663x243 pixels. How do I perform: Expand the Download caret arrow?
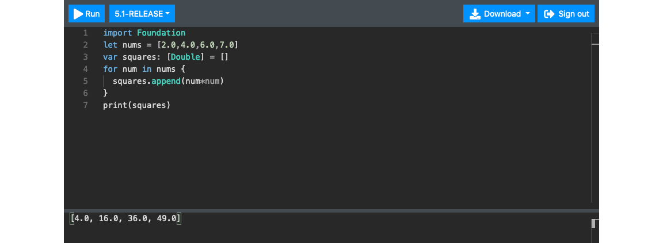[527, 14]
